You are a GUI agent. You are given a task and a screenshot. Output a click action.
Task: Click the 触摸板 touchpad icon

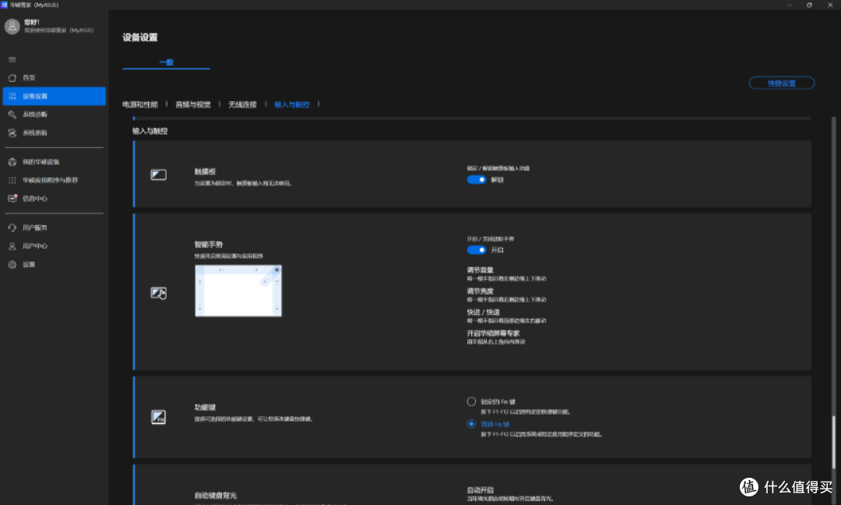tap(158, 175)
